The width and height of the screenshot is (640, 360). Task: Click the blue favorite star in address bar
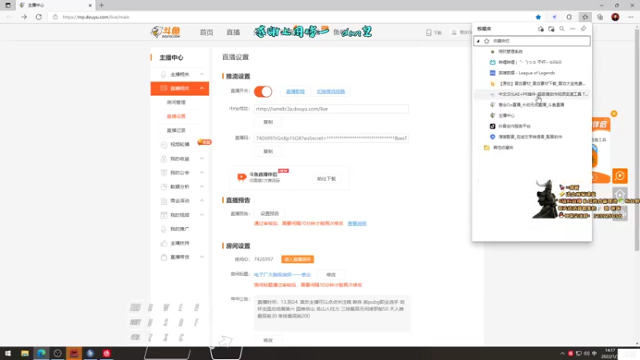538,17
